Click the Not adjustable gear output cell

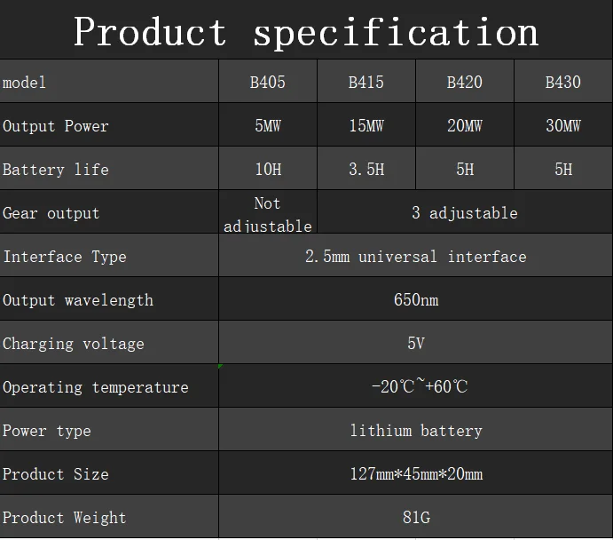[267, 214]
